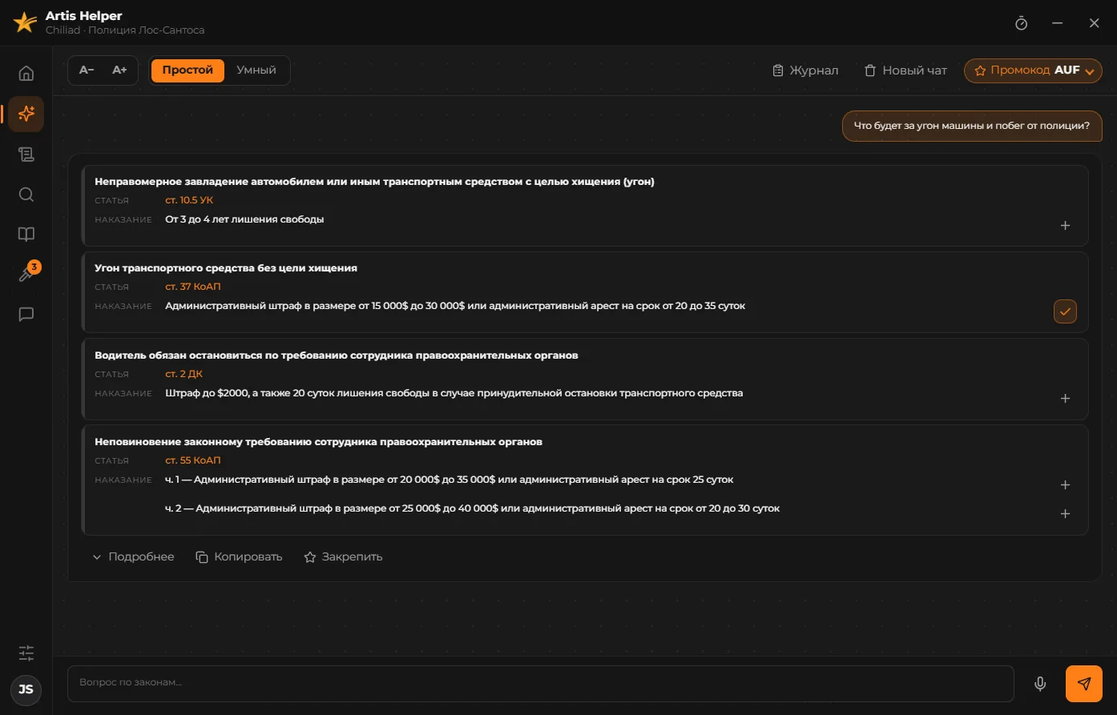Open the ст. 55 КоАП article link
The height and width of the screenshot is (715, 1117).
coord(193,460)
